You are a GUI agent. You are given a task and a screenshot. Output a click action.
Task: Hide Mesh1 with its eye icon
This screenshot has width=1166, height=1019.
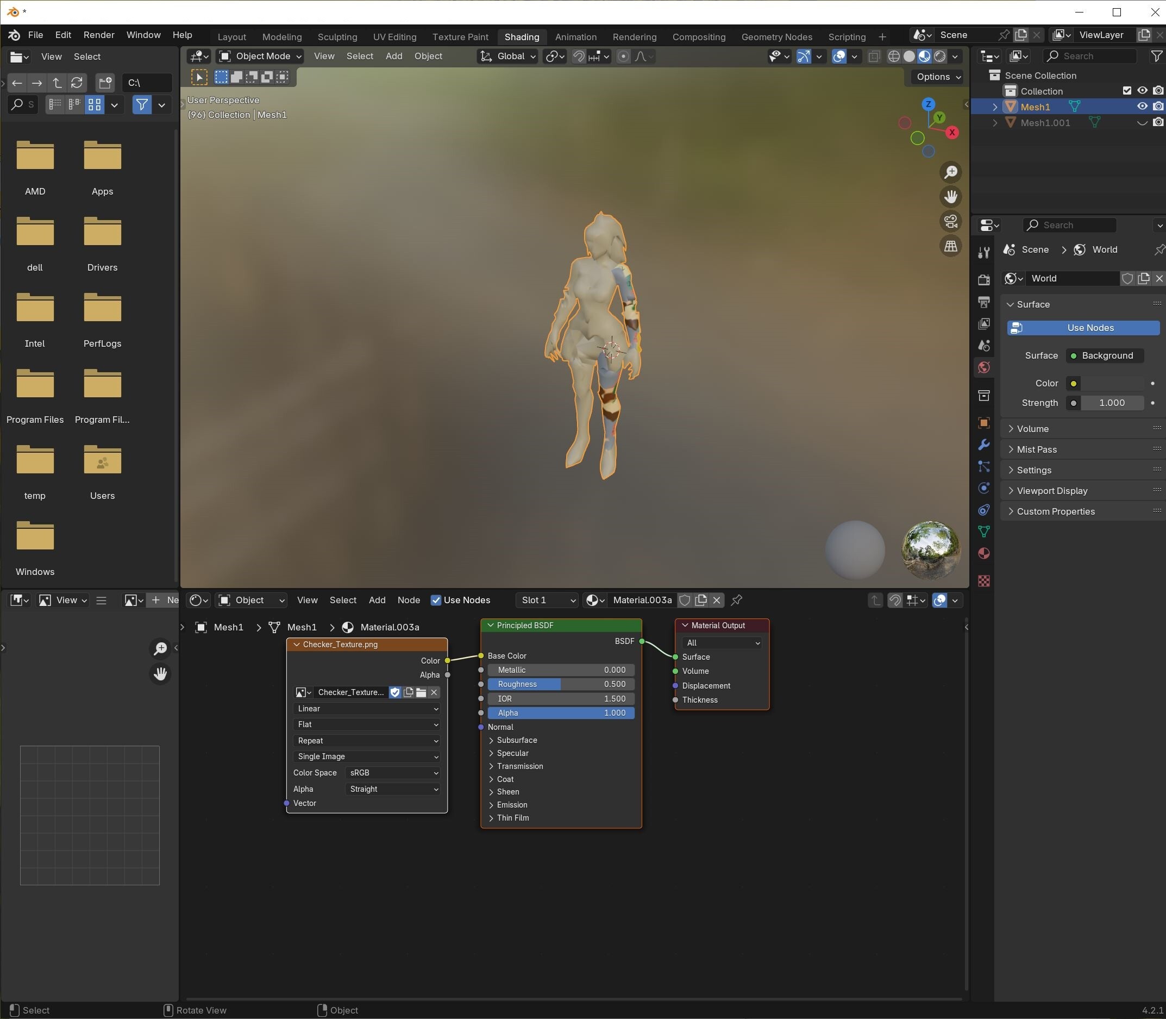coord(1142,107)
